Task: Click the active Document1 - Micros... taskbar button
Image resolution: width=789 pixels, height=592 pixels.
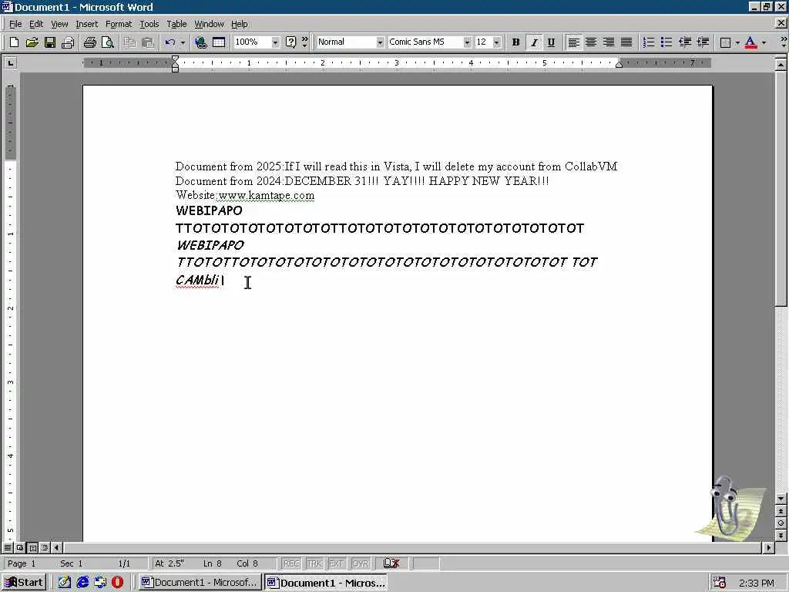Action: [x=326, y=583]
